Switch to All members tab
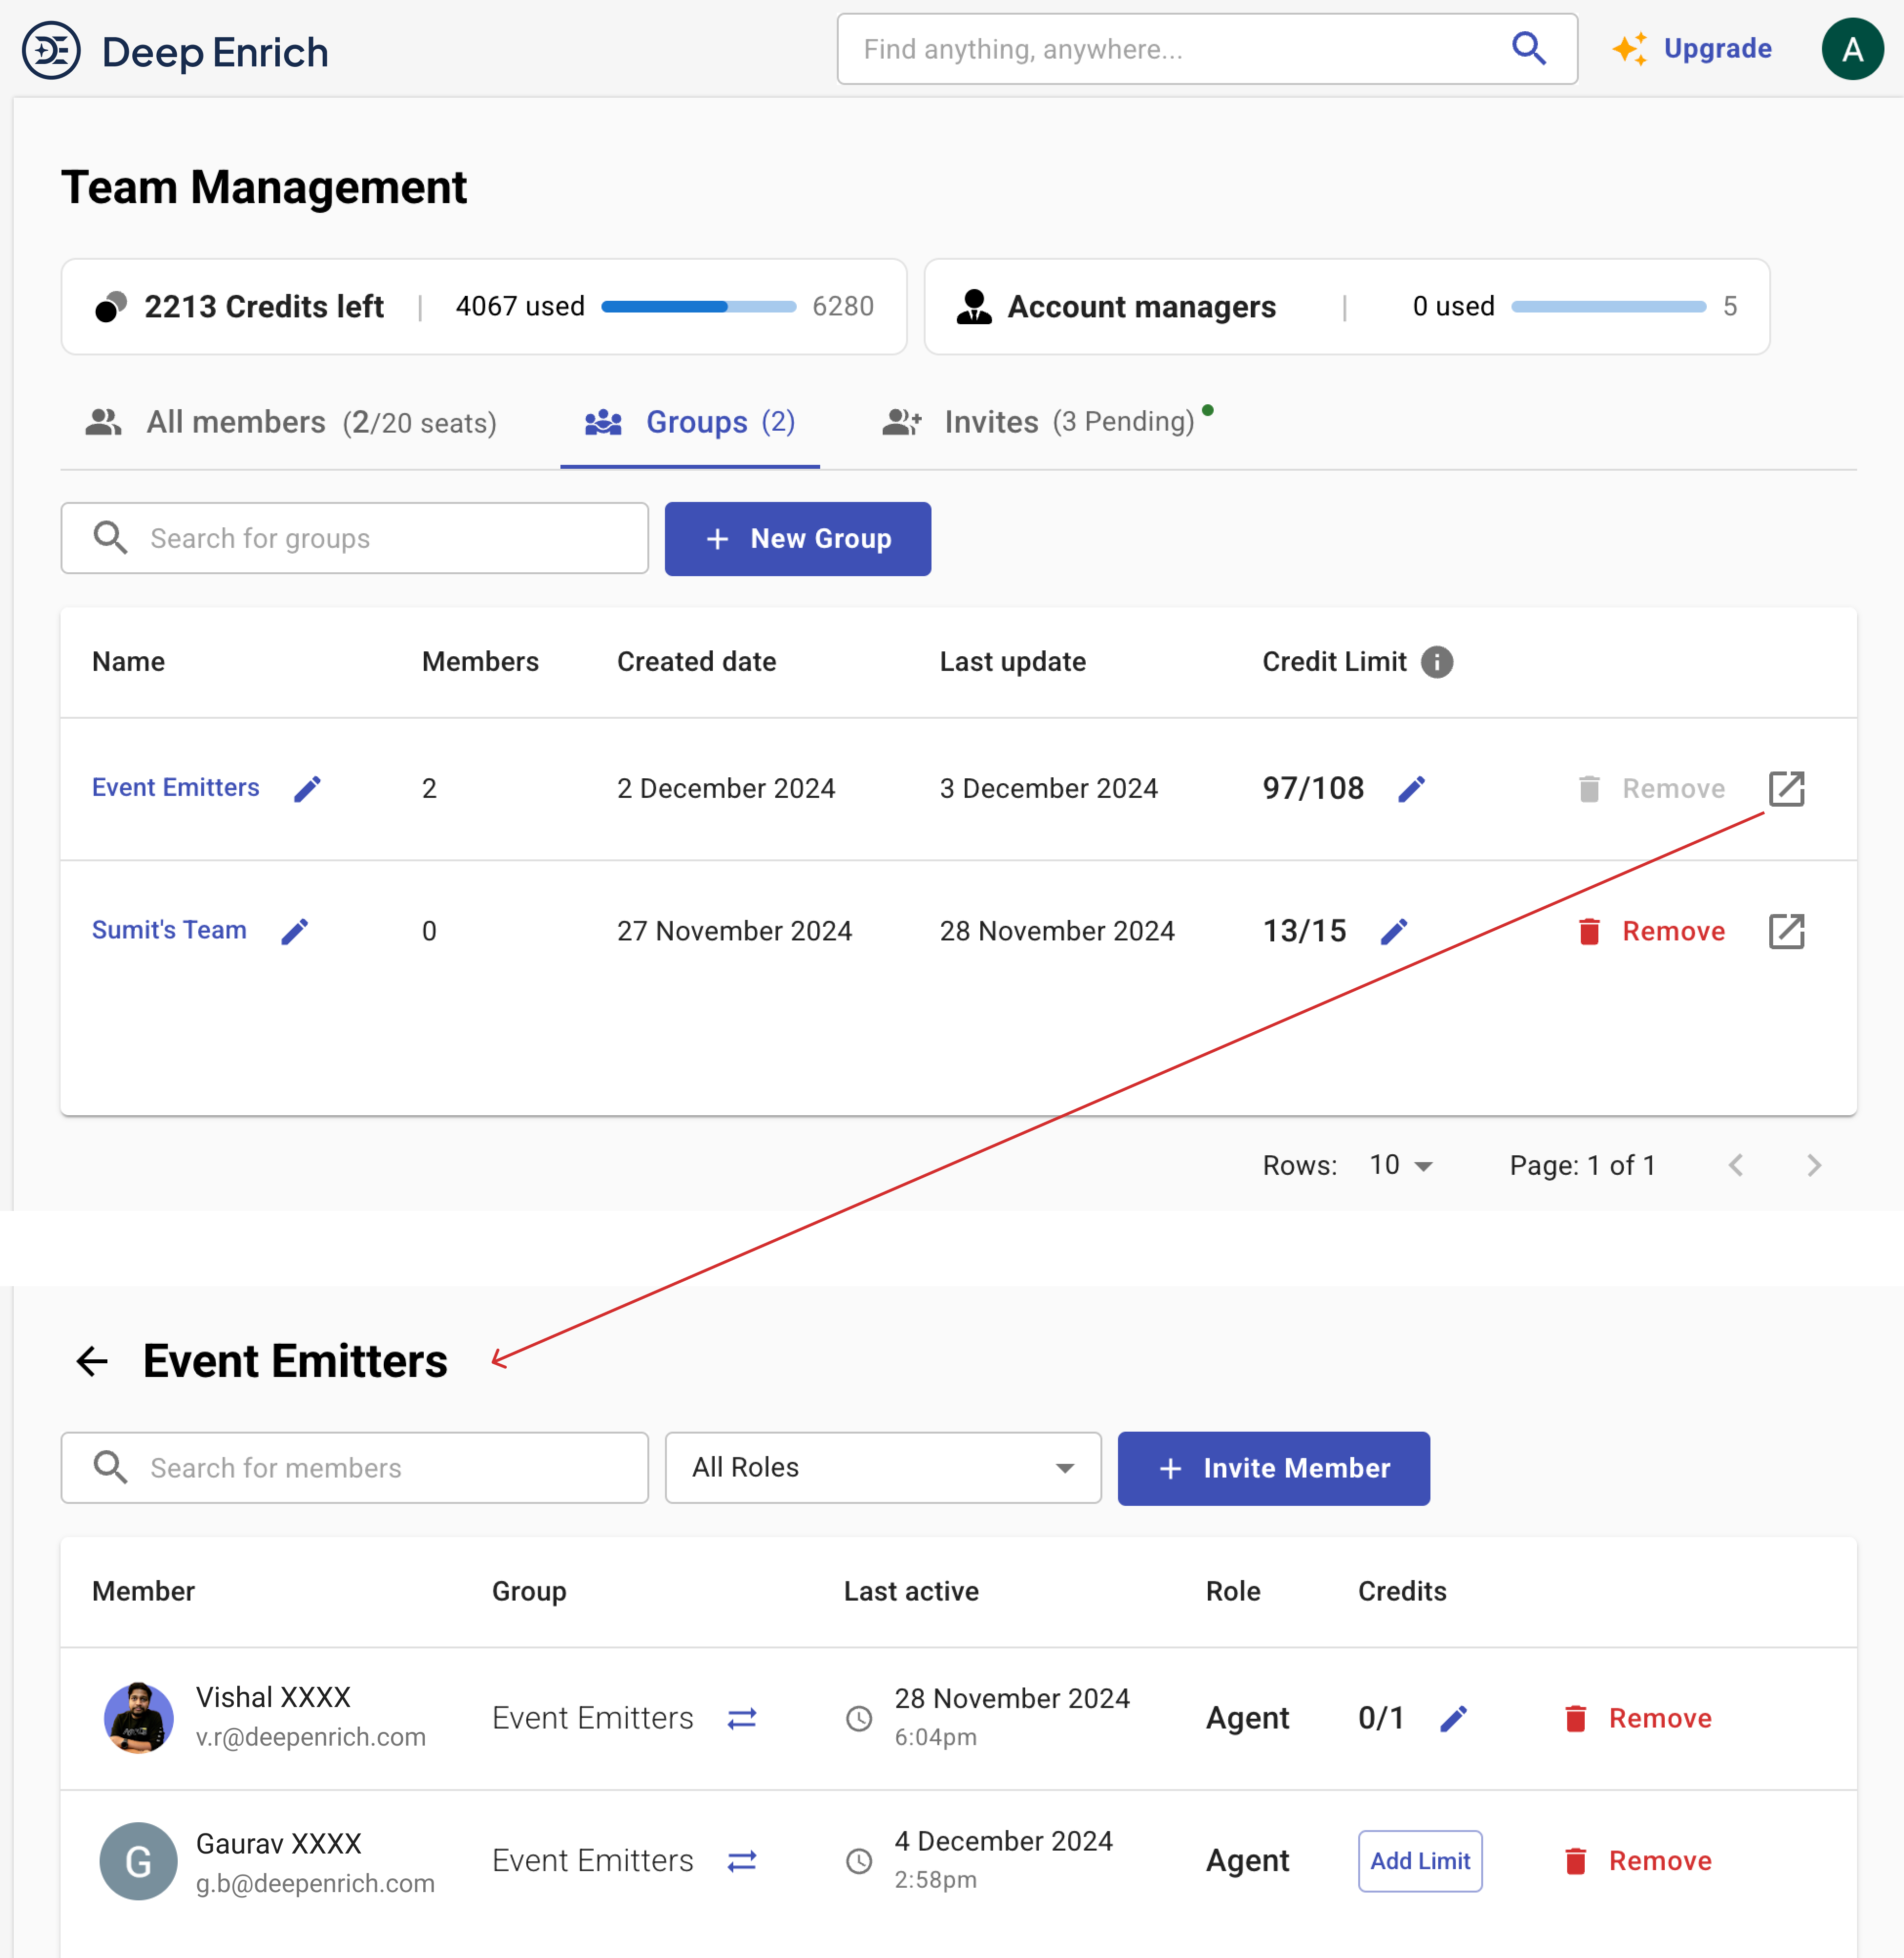The image size is (1904, 1958). (291, 422)
